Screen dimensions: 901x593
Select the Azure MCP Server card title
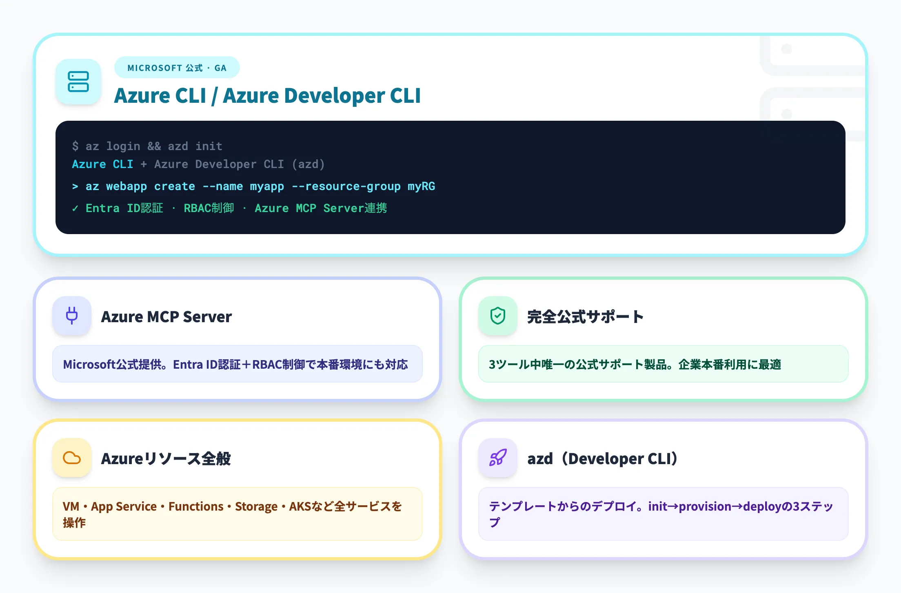(x=166, y=316)
